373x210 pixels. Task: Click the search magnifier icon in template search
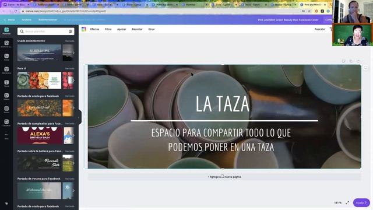[22, 31]
